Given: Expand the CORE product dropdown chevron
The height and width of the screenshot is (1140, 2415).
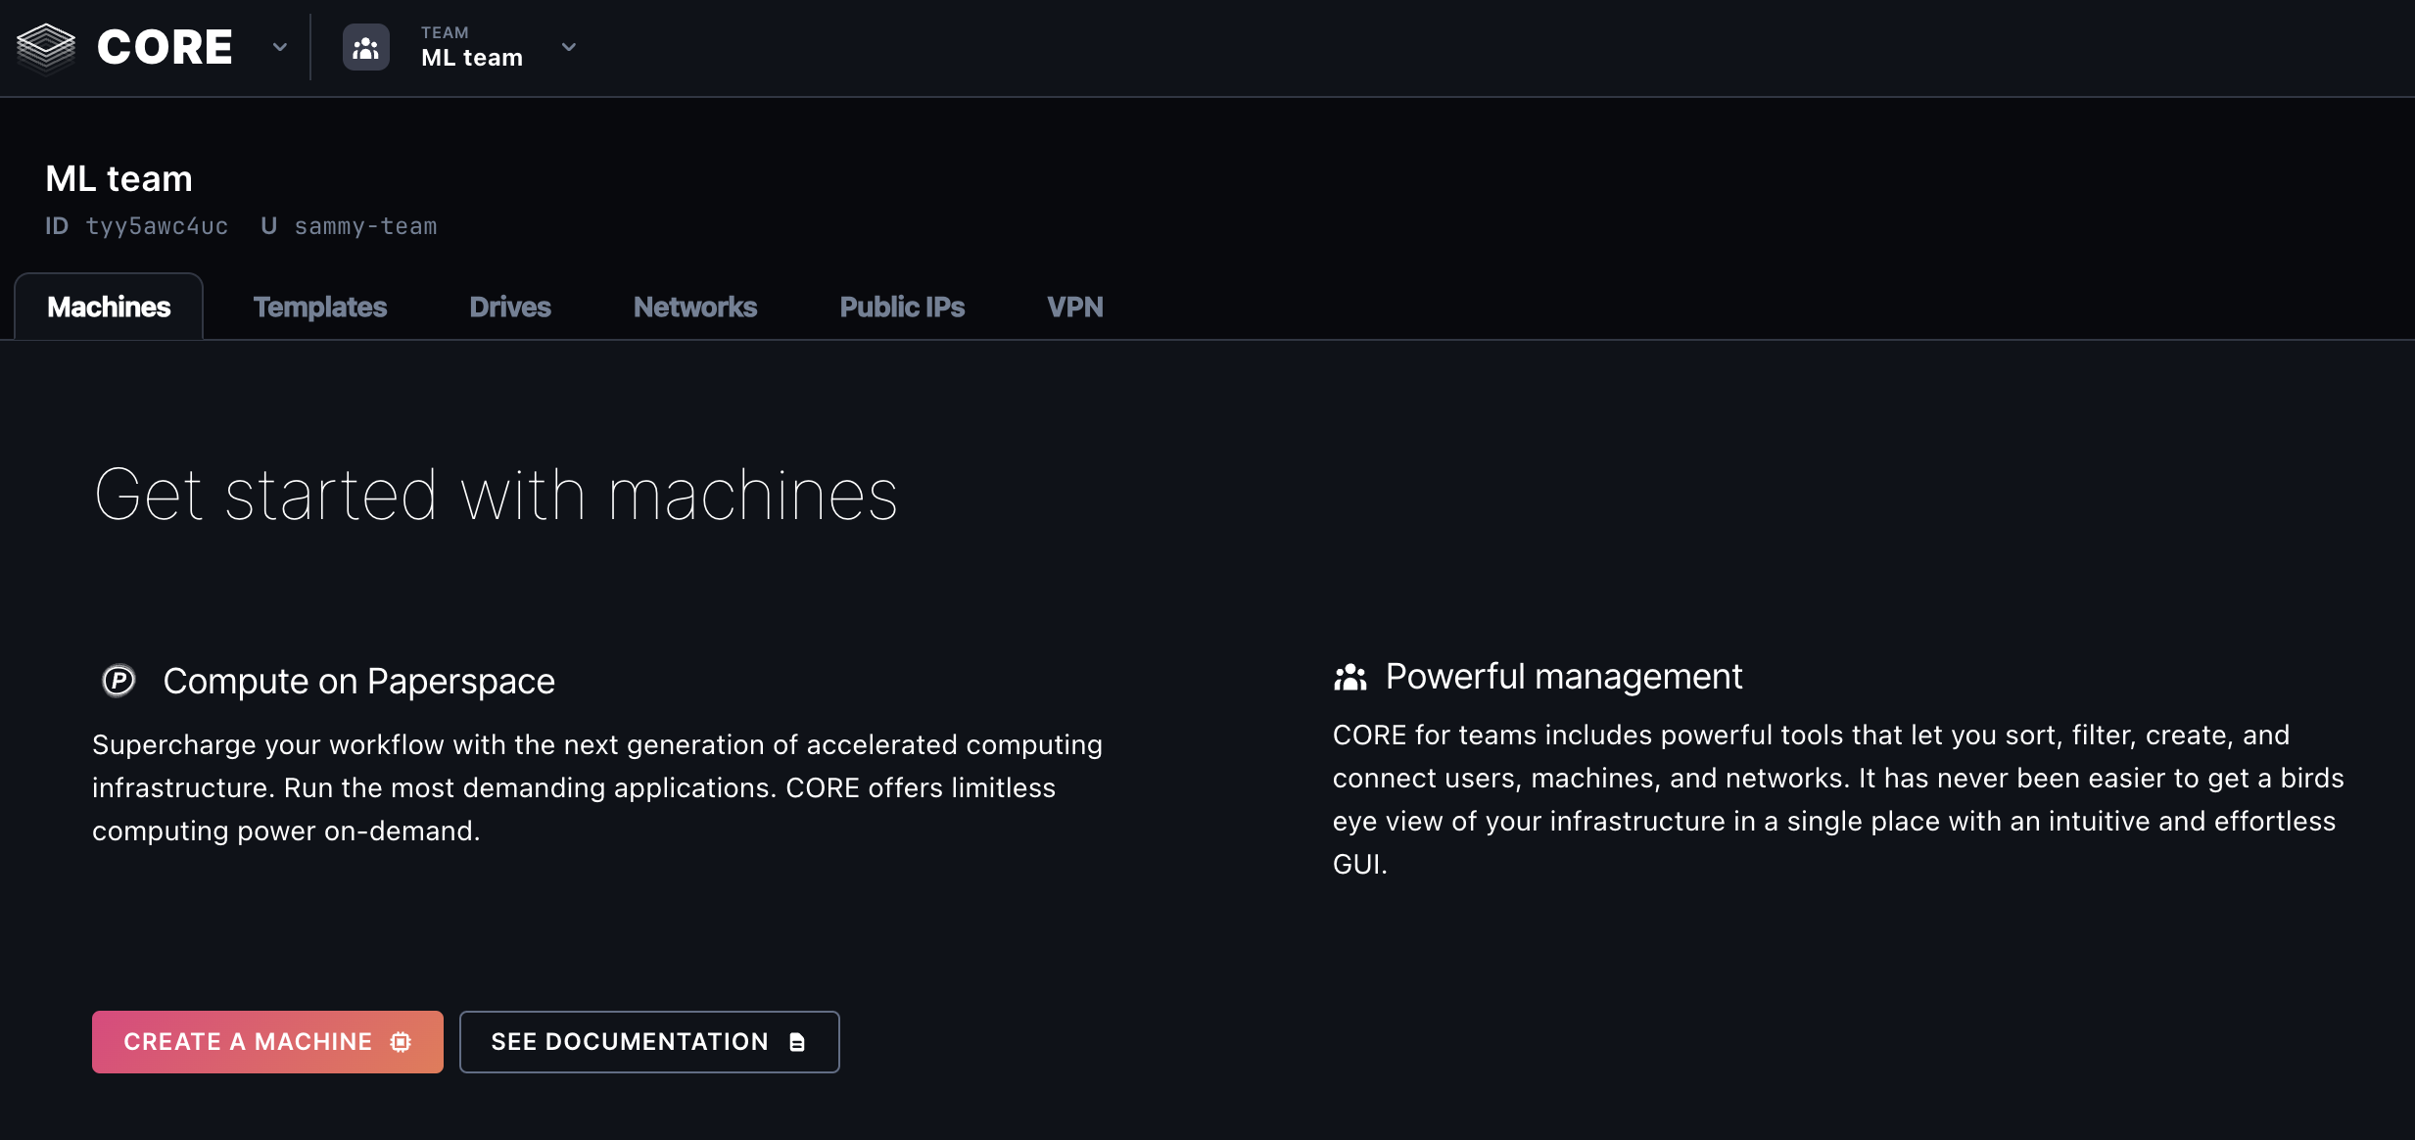Looking at the screenshot, I should point(280,47).
